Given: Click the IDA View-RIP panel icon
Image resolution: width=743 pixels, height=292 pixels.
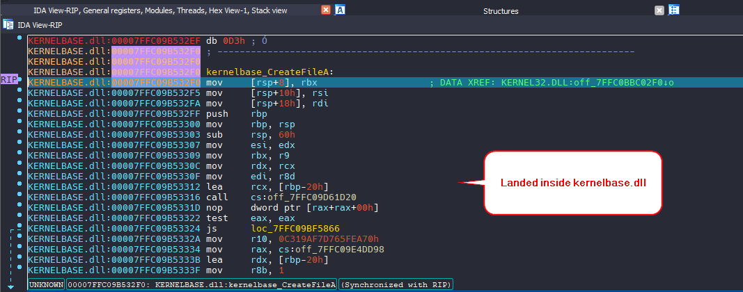Looking at the screenshot, I should coord(8,24).
